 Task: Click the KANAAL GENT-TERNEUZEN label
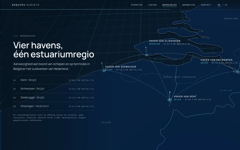180,77
